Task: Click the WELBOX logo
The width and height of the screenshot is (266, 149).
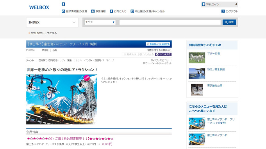Action: pos(39,7)
